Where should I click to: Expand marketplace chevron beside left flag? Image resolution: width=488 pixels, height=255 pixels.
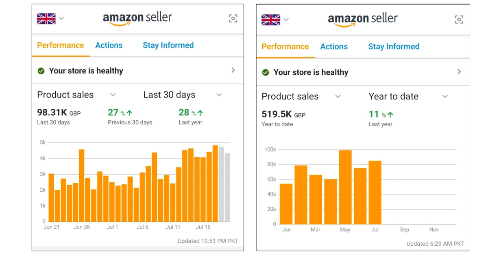[61, 18]
